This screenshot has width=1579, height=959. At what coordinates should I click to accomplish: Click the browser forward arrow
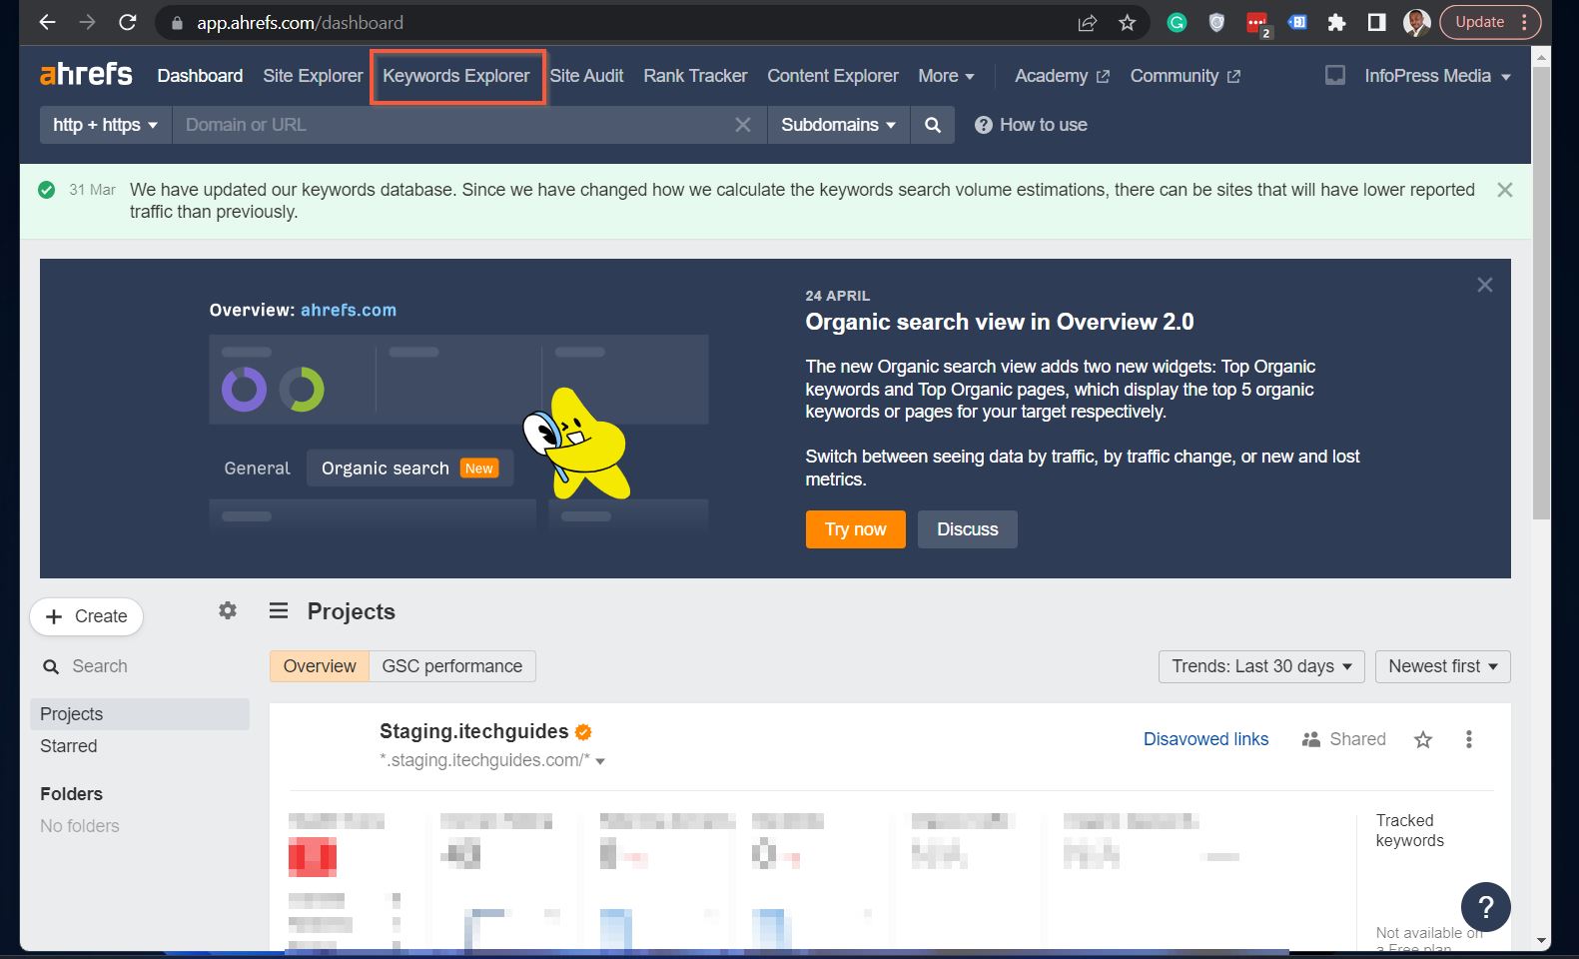[87, 22]
